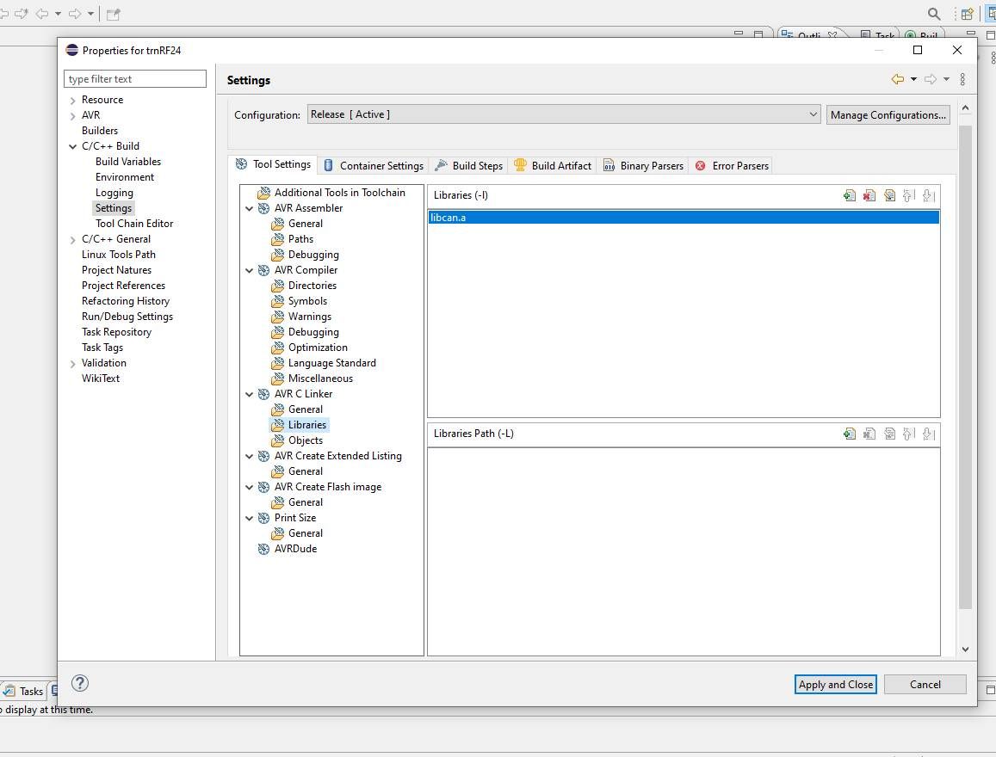Open the Environment page
The width and height of the screenshot is (996, 757).
click(125, 178)
